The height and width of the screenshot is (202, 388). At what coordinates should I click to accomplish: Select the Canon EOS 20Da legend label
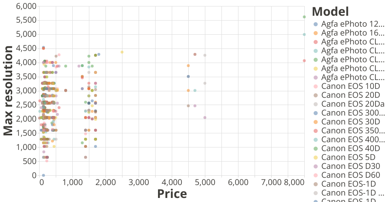point(353,104)
